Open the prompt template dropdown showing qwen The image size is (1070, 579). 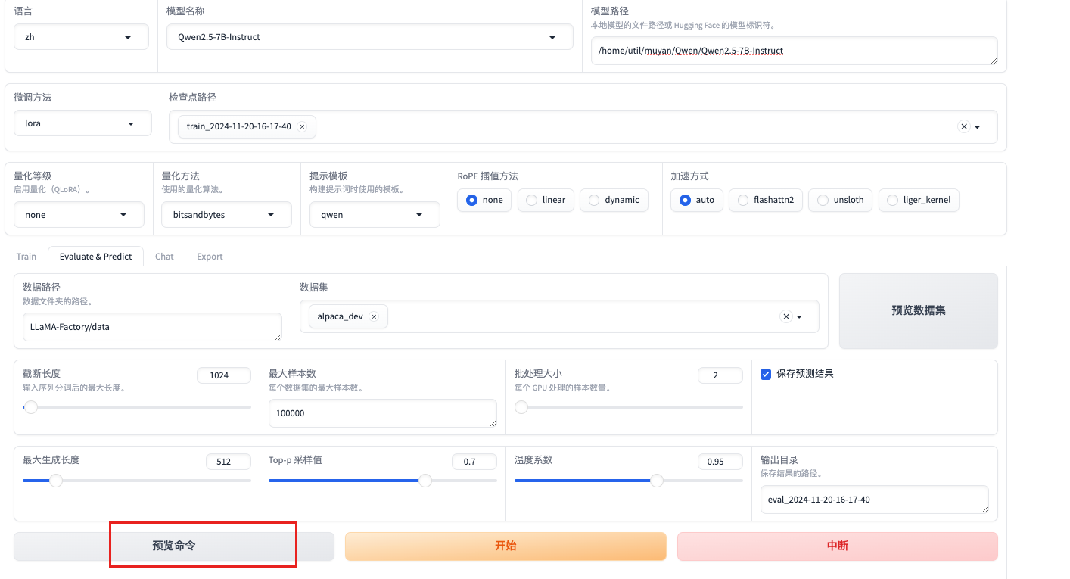pyautogui.click(x=375, y=215)
